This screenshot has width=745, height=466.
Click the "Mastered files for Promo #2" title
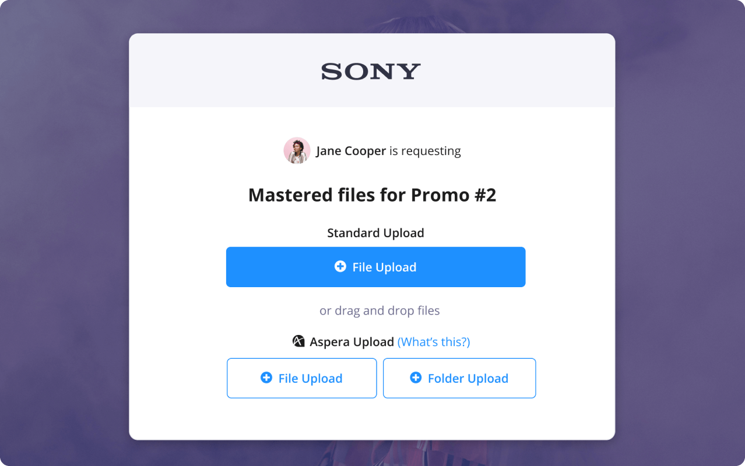point(372,195)
